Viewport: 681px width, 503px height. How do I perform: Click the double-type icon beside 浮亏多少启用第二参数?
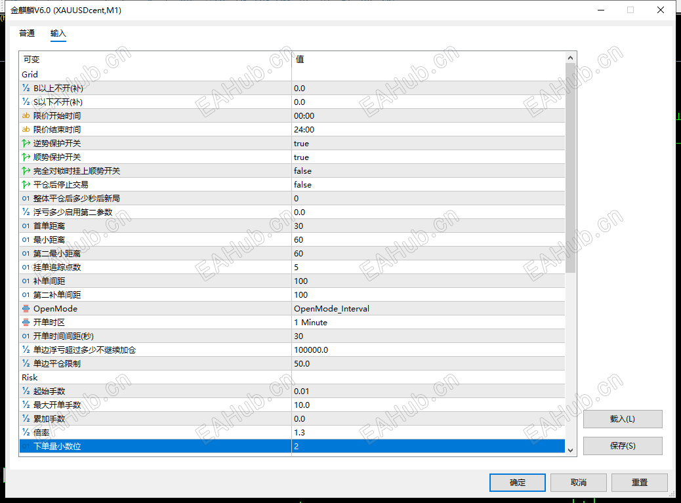point(26,212)
